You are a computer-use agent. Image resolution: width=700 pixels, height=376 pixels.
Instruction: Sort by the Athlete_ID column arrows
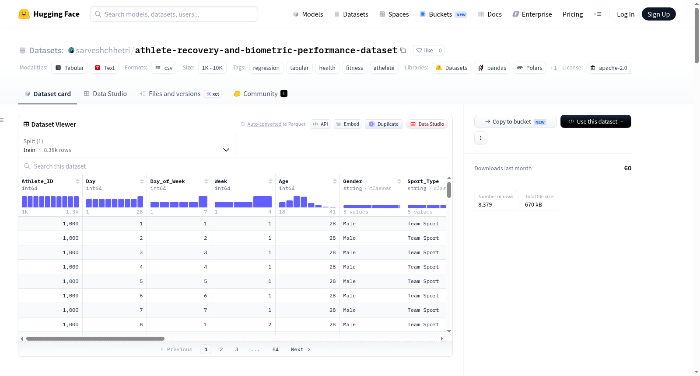77,181
